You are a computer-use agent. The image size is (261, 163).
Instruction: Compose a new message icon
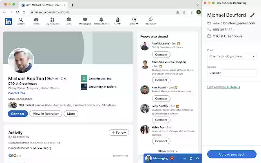[191, 159]
